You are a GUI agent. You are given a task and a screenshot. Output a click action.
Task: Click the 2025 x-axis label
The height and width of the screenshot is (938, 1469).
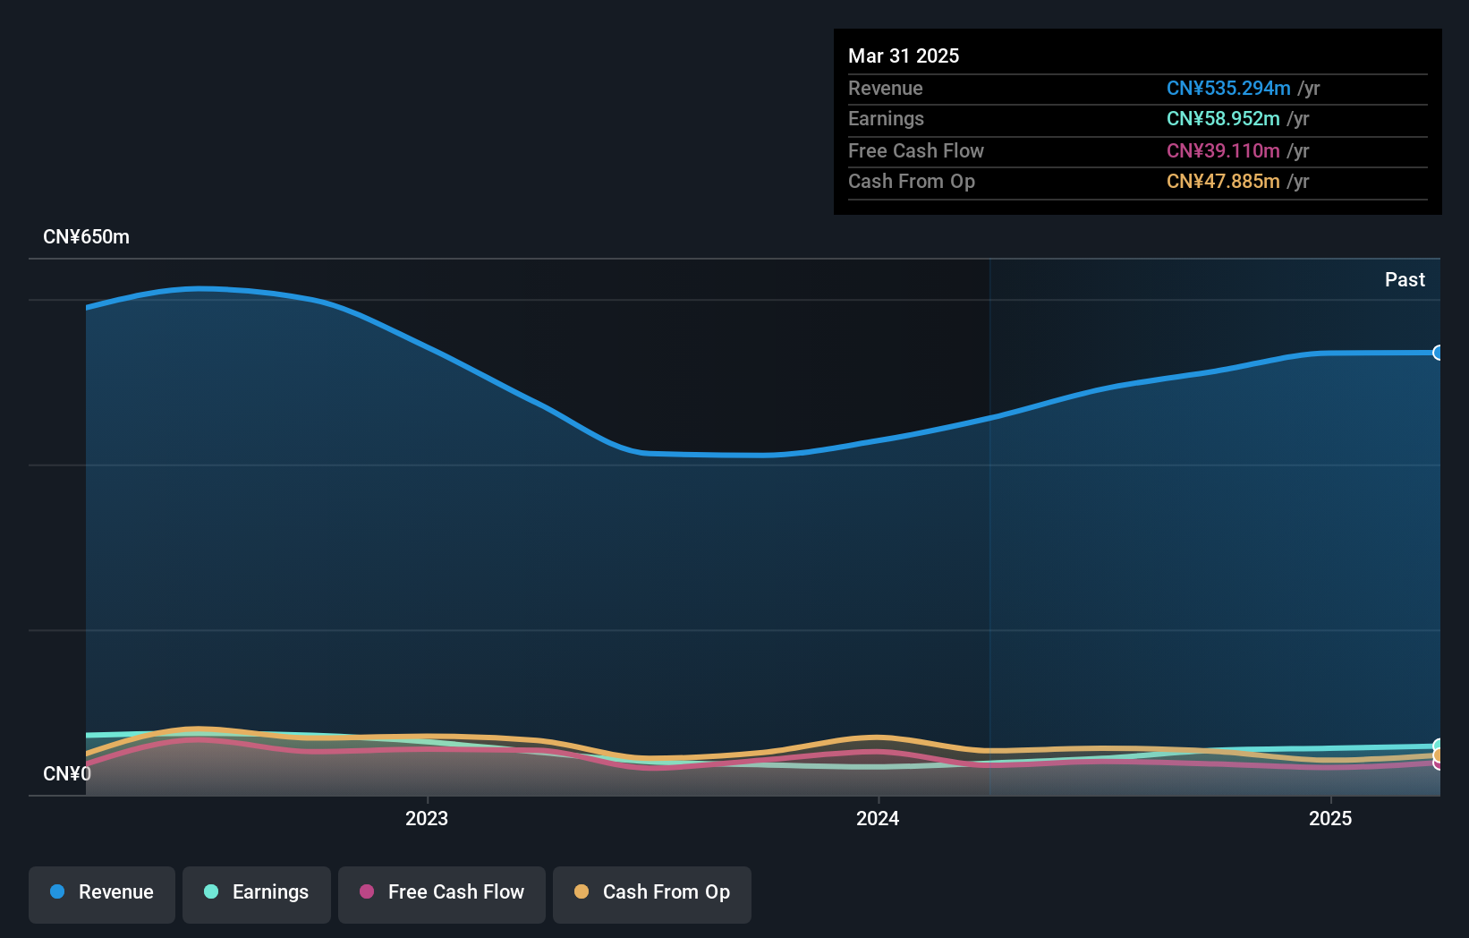(x=1330, y=818)
